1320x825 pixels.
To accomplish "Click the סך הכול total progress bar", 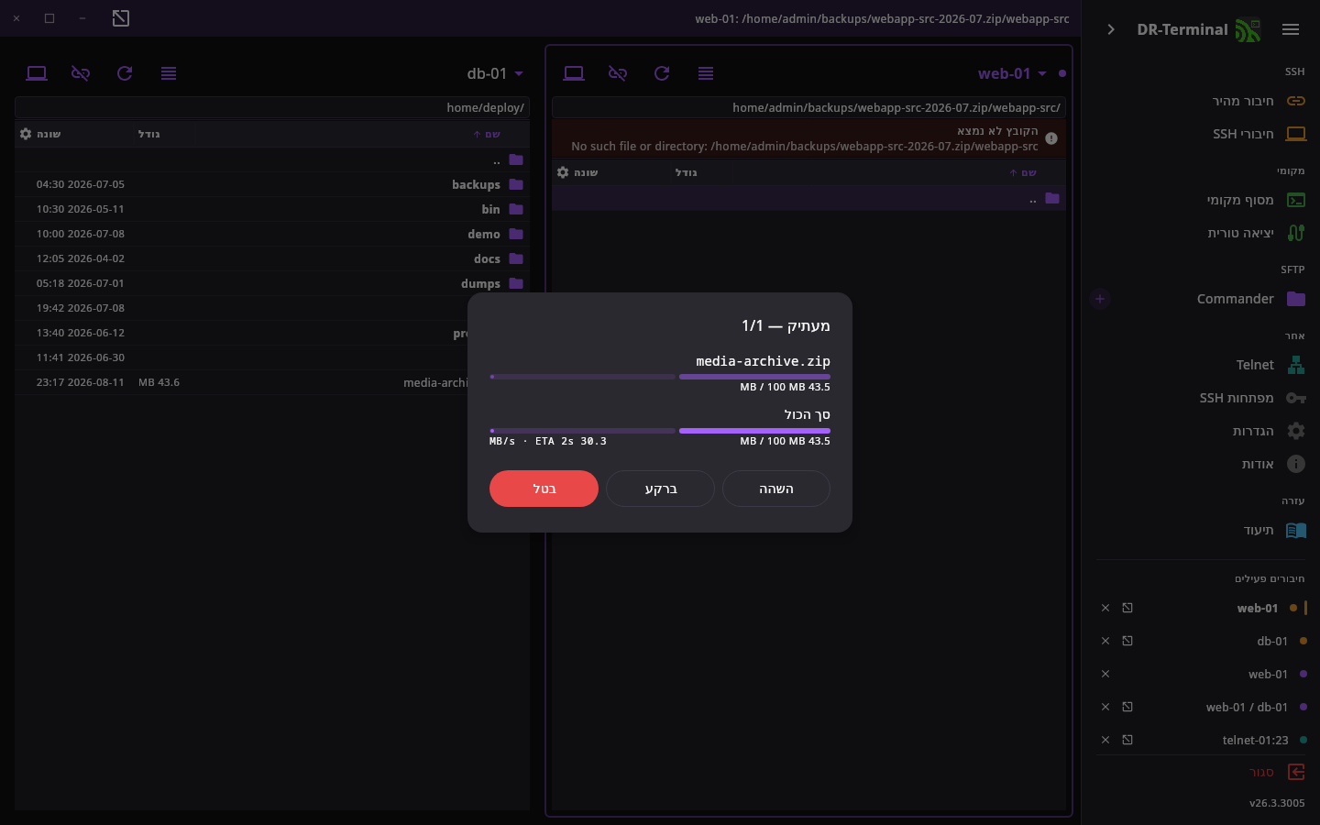I will click(660, 431).
